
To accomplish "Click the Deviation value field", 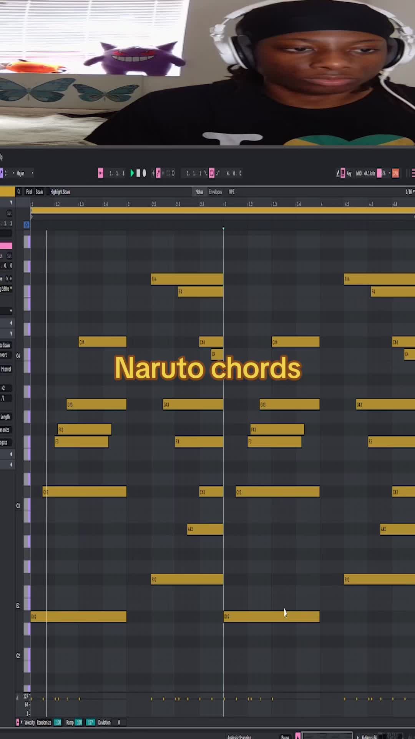I will tap(119, 722).
